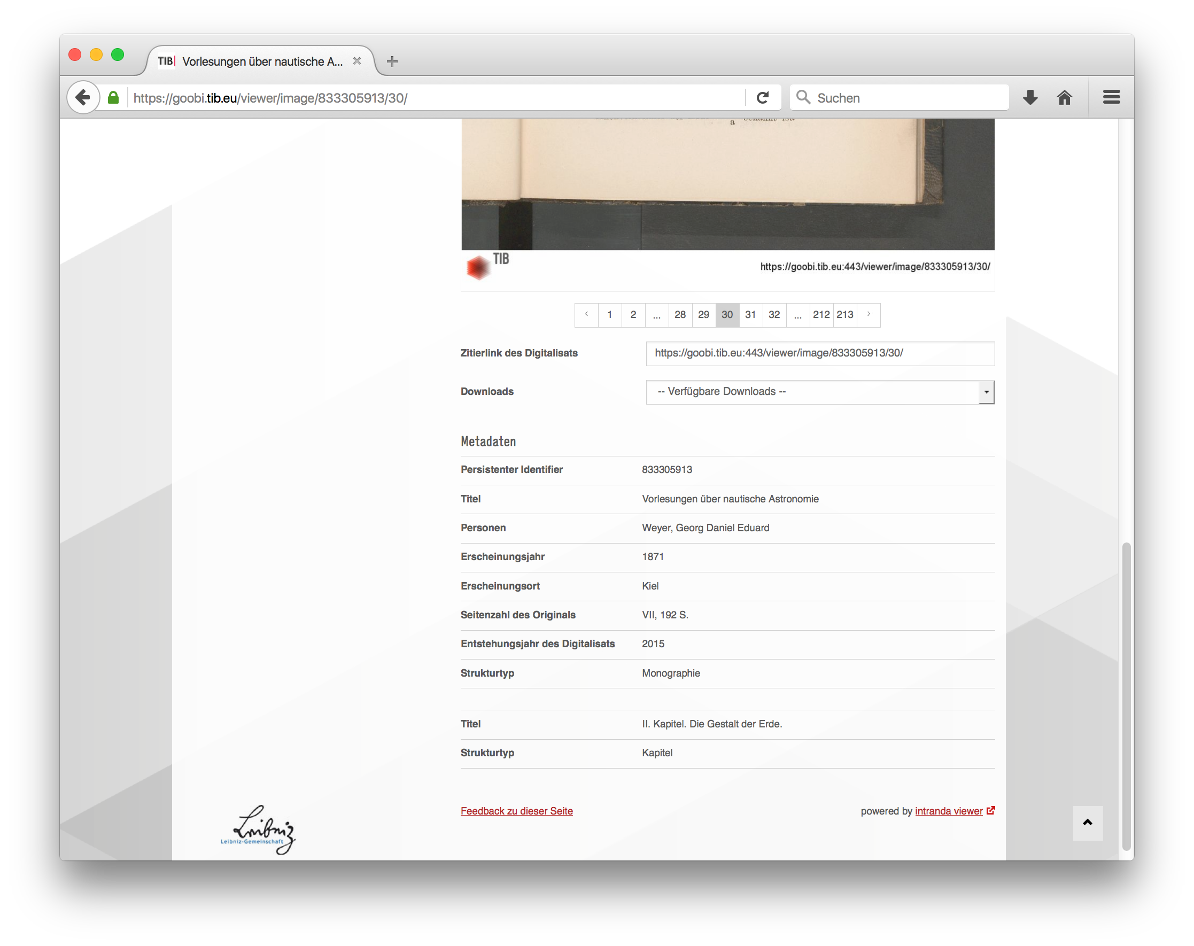Click the Strukturtyp value Kapitel
The width and height of the screenshot is (1194, 946).
coord(657,753)
